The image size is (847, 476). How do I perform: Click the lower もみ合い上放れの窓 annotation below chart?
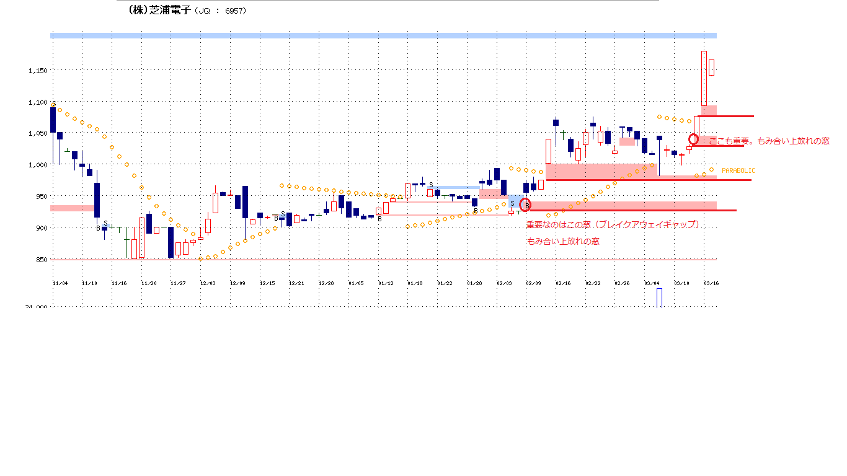point(563,241)
